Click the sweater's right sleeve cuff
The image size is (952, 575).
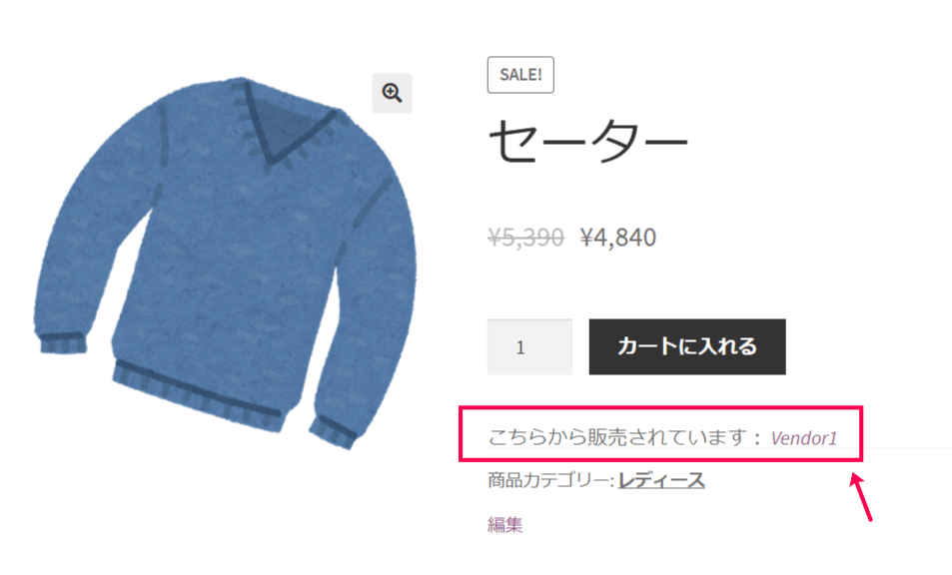(x=333, y=432)
